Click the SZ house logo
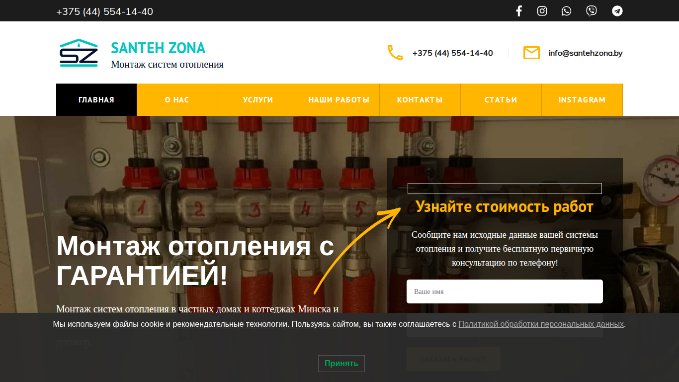Image resolution: width=679 pixels, height=382 pixels. point(79,53)
